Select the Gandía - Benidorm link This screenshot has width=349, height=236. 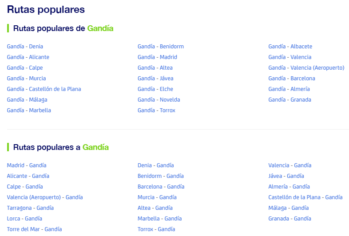pyautogui.click(x=160, y=47)
